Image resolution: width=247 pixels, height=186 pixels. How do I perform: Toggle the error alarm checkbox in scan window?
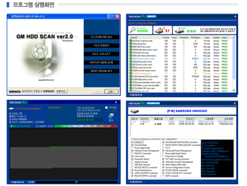point(106,107)
